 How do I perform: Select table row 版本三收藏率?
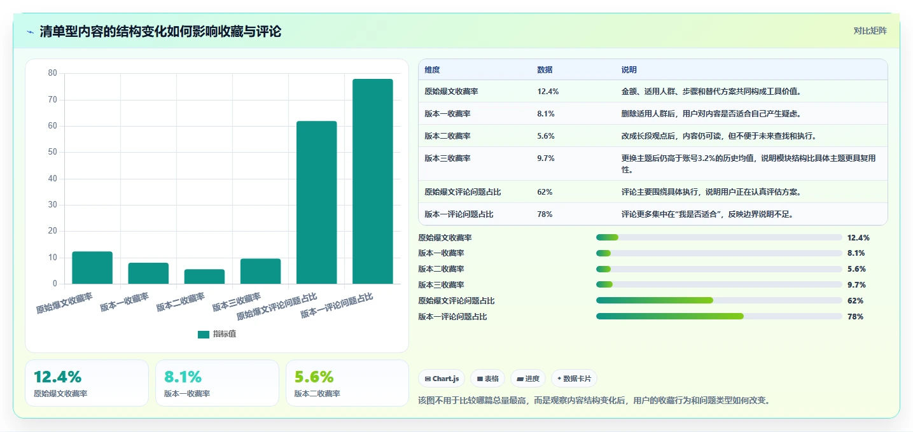click(653, 164)
